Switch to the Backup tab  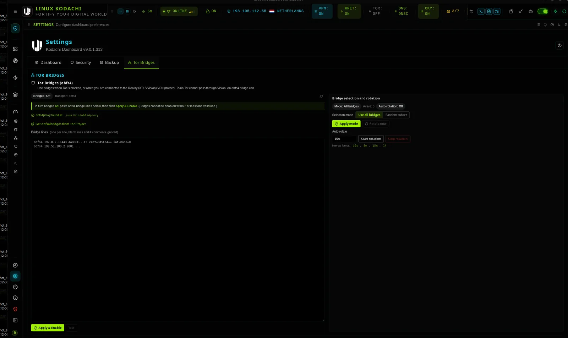tap(109, 62)
